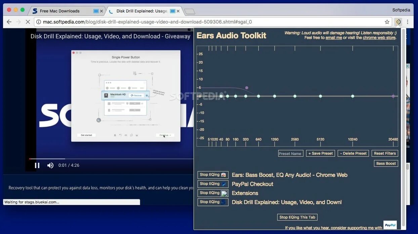Bookmark this page with the star icon
418x234 pixels.
coord(387,22)
